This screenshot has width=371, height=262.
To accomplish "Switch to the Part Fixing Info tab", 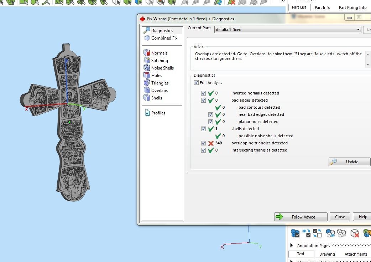I will coord(352,7).
